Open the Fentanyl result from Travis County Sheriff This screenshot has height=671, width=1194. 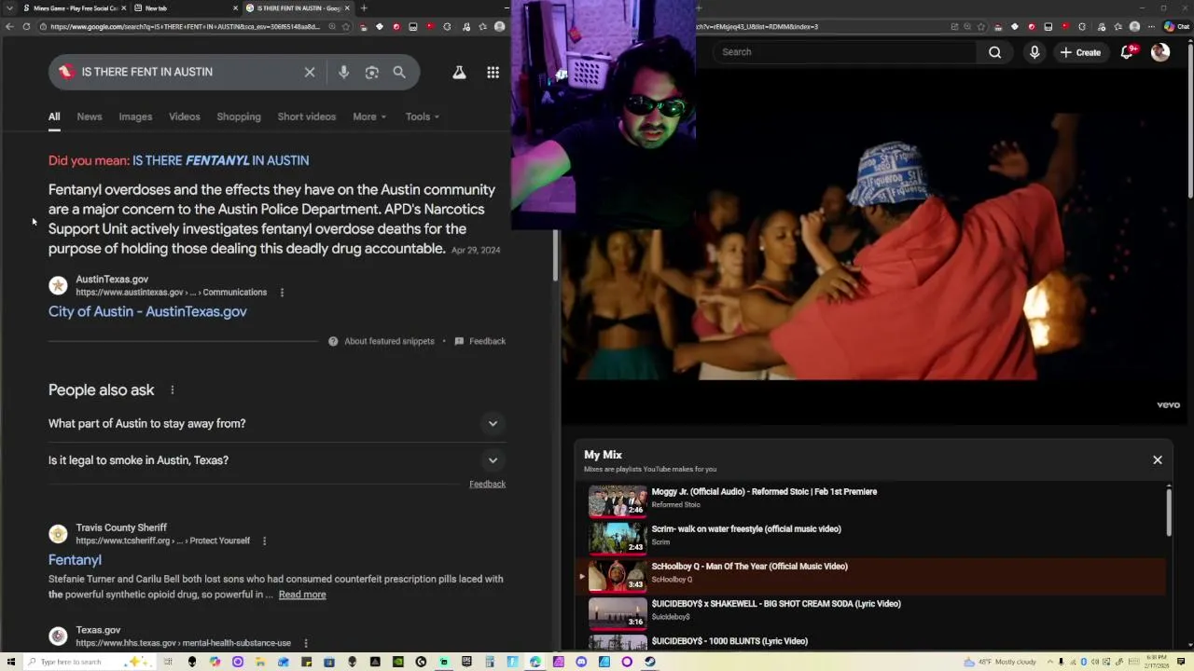(x=75, y=560)
